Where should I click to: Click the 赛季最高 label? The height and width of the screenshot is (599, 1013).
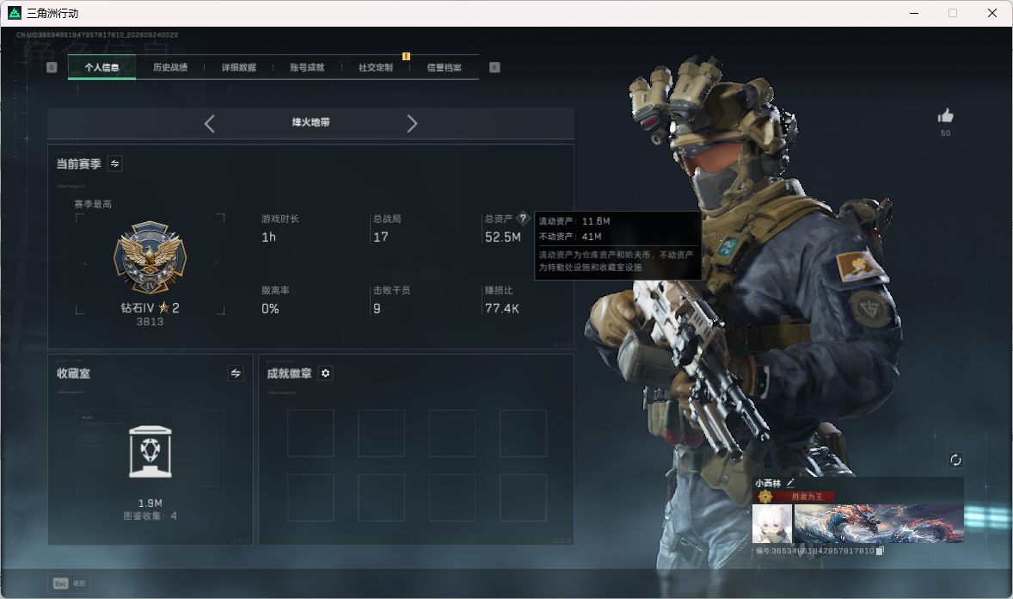[93, 204]
